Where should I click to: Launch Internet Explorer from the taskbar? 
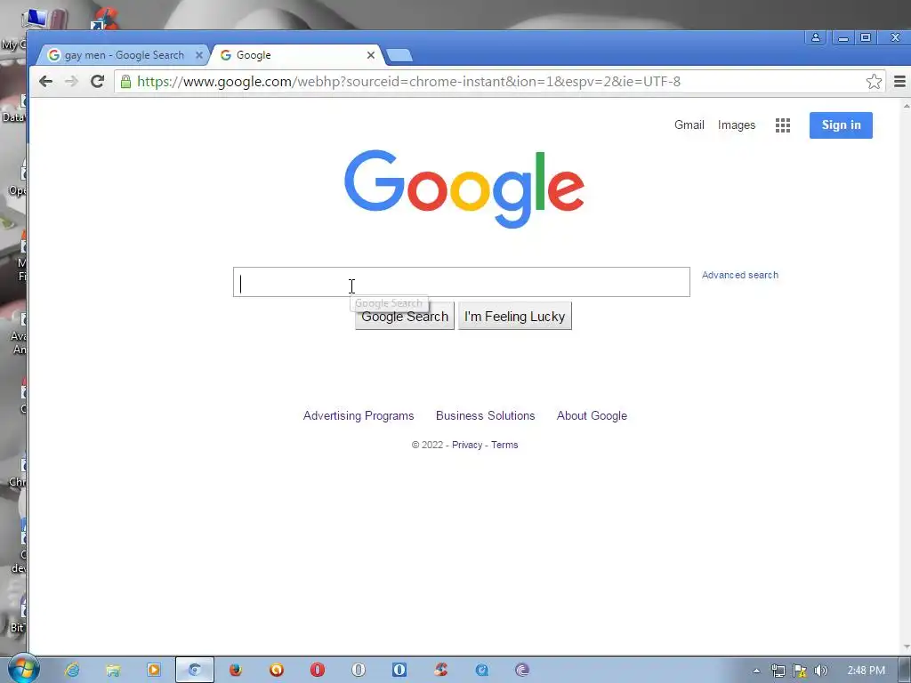click(x=72, y=671)
